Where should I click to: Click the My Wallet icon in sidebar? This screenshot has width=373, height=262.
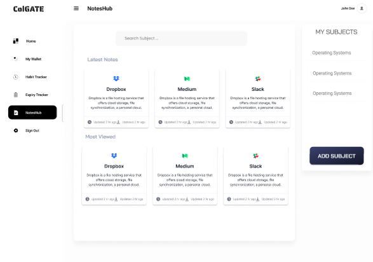[x=15, y=59]
